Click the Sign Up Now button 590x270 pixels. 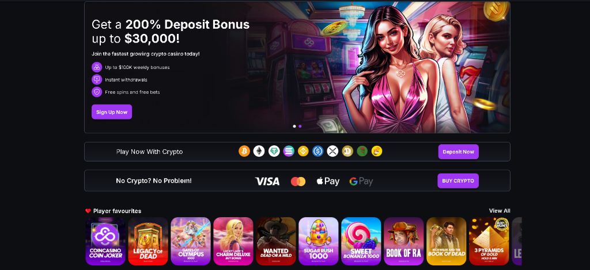click(x=112, y=112)
